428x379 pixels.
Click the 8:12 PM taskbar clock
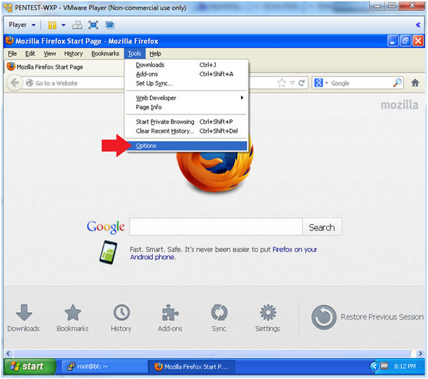(405, 367)
